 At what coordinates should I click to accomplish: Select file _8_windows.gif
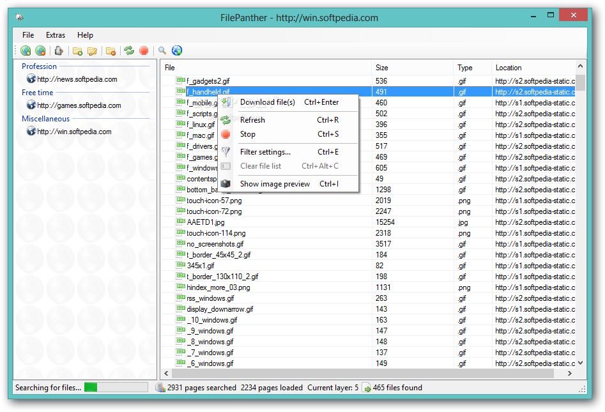pos(210,341)
